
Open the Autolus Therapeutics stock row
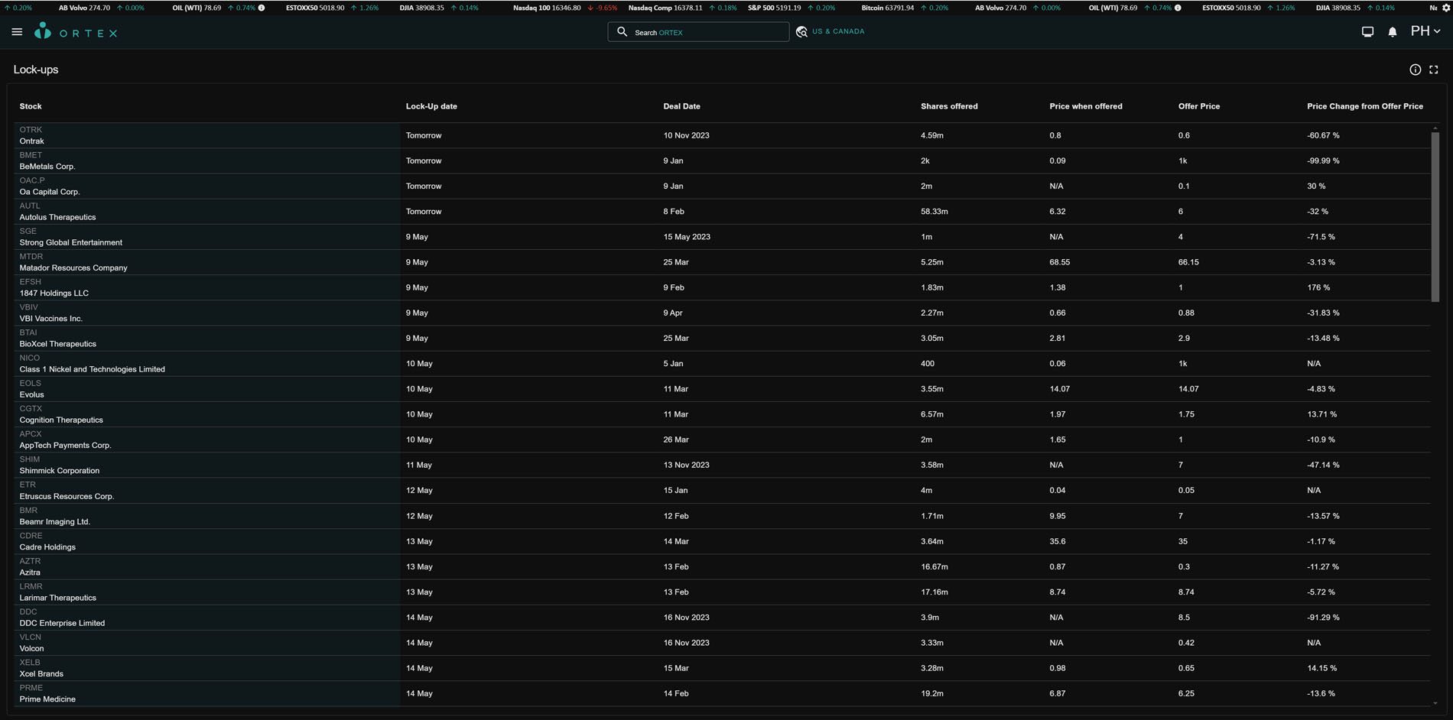tap(57, 217)
